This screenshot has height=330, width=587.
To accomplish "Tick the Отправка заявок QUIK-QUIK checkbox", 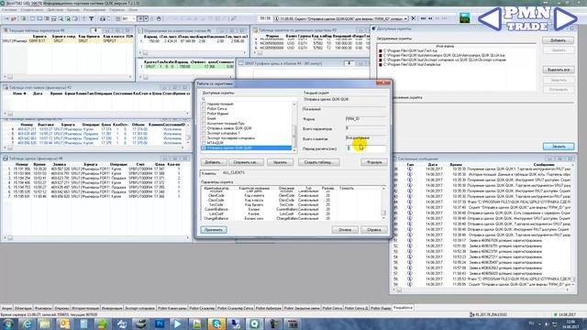I will (204, 128).
